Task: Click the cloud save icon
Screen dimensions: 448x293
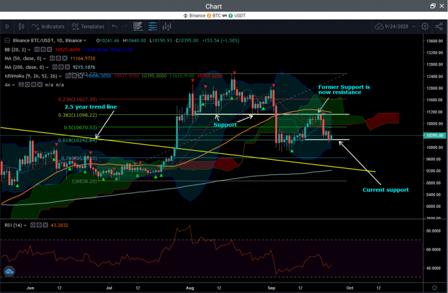Action: (x=379, y=27)
